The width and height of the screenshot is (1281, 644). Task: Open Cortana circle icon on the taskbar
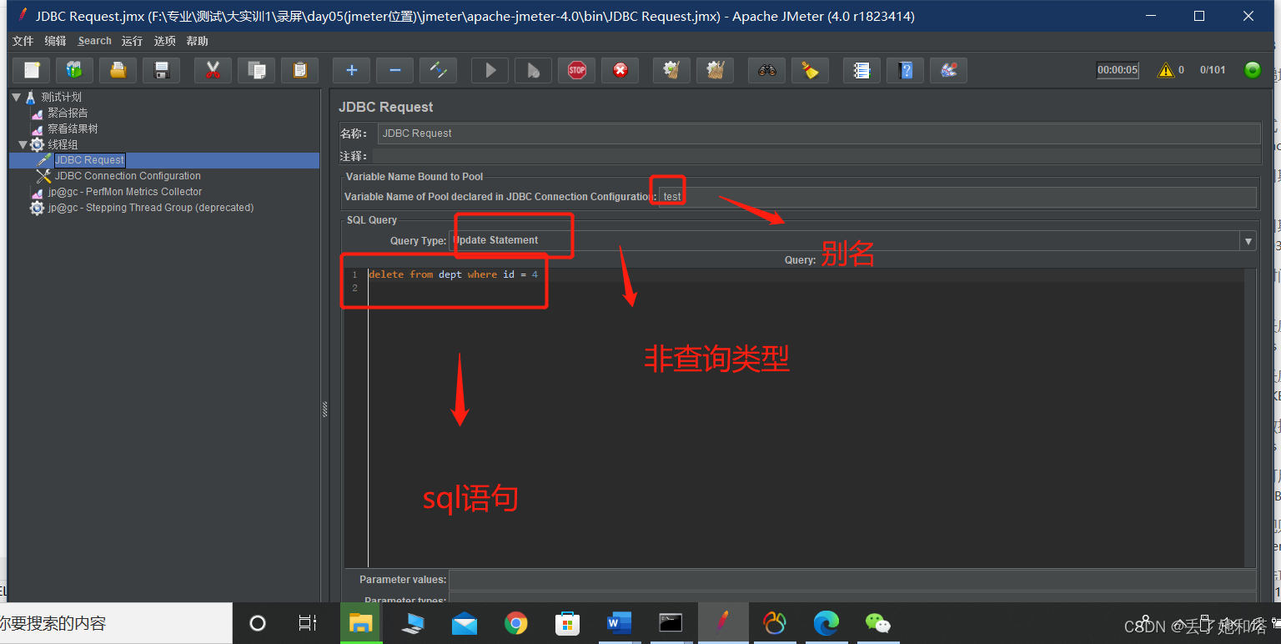[258, 623]
